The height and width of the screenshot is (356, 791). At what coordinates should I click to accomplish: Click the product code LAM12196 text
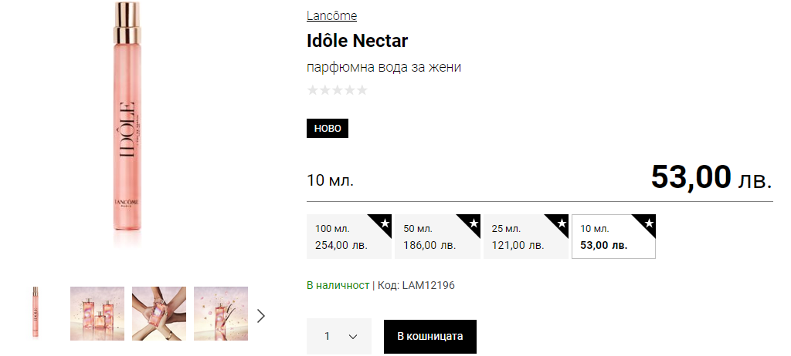[x=429, y=286]
